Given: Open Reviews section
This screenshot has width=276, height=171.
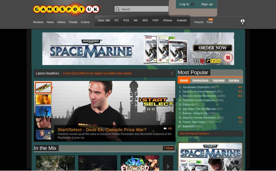Looking at the screenshot, I should click(x=38, y=22).
